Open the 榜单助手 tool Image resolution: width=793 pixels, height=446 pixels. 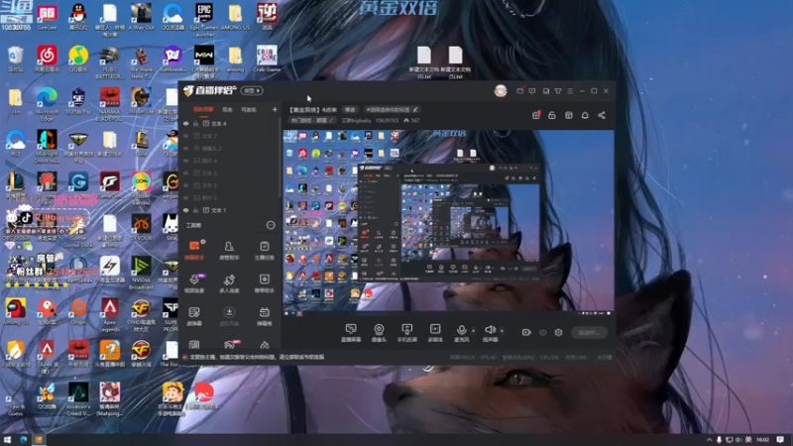(x=264, y=283)
